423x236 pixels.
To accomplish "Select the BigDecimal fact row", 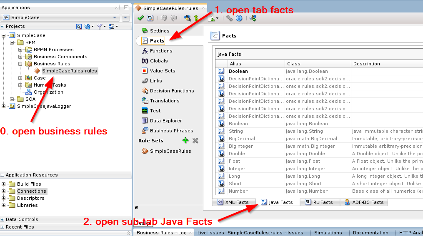I will pyautogui.click(x=241, y=139).
